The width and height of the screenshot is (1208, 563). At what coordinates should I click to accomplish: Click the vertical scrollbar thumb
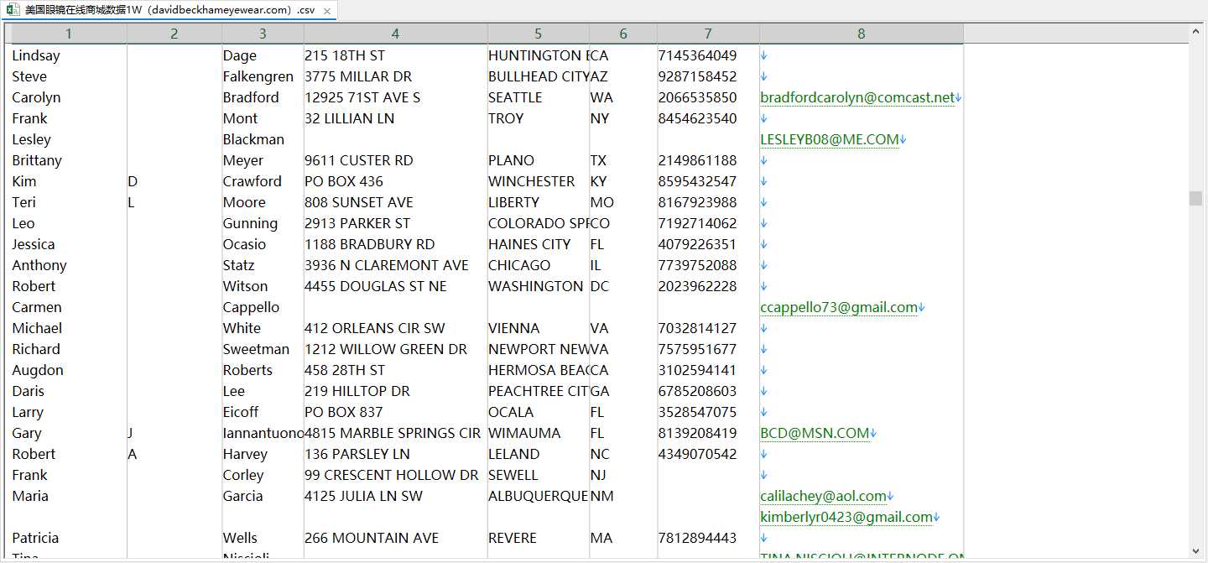tap(1195, 198)
